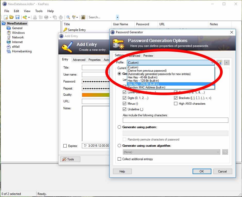This screenshot has width=242, height=197.
Task: Click the Save Profile icon beside Profile
Action: [219, 62]
